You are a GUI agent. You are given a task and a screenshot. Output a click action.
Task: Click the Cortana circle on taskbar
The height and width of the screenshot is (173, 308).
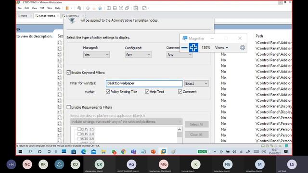[39, 152]
